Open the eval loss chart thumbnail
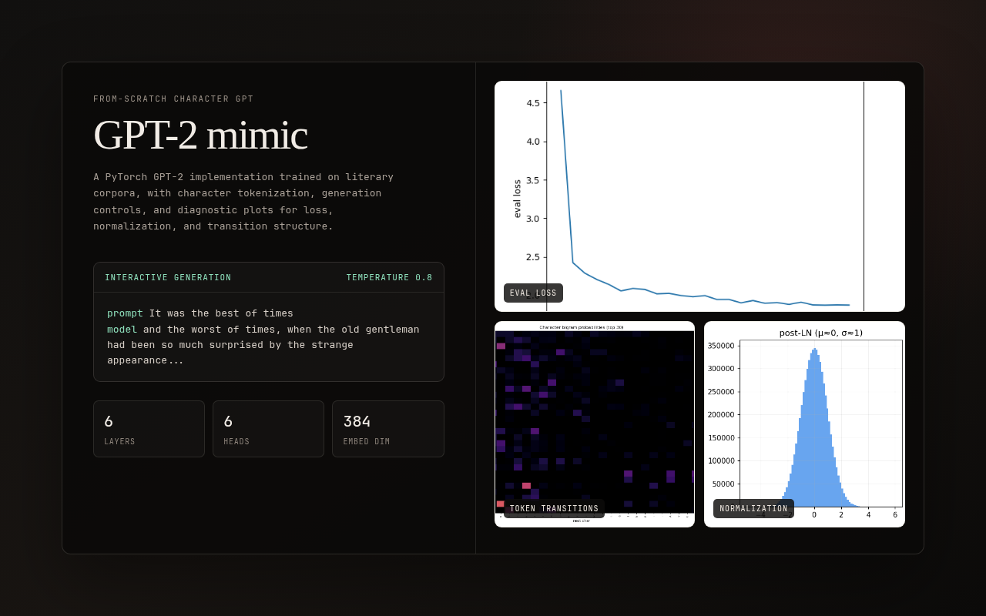Image resolution: width=986 pixels, height=616 pixels. click(699, 196)
